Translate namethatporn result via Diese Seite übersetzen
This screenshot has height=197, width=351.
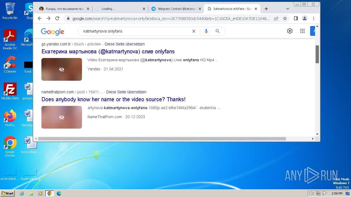[126, 92]
